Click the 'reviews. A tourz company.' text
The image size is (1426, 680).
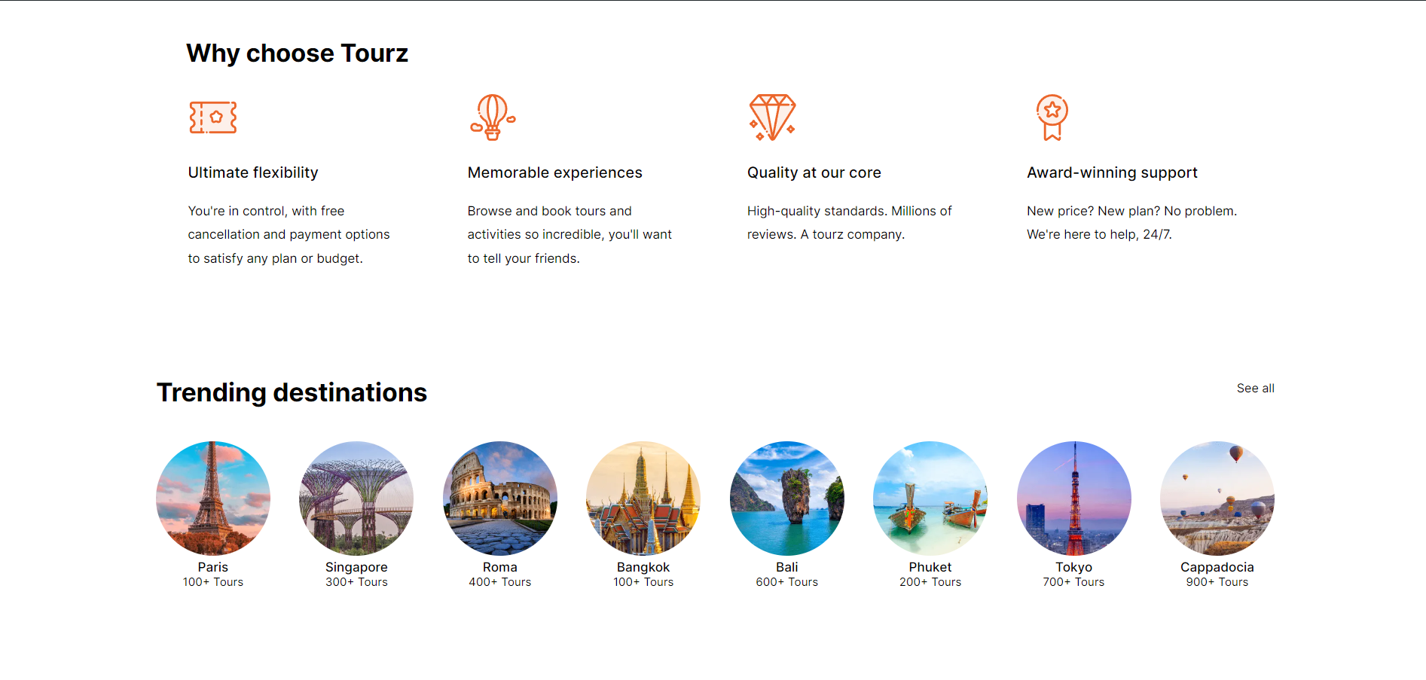pyautogui.click(x=826, y=234)
